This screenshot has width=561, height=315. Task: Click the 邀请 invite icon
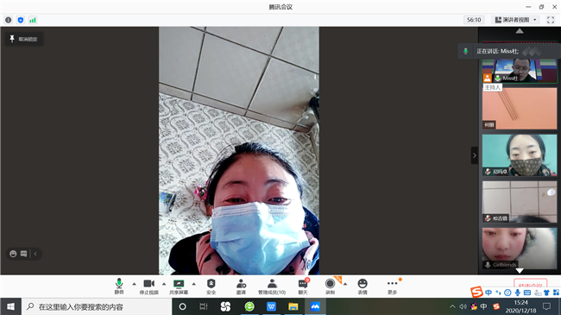click(241, 286)
